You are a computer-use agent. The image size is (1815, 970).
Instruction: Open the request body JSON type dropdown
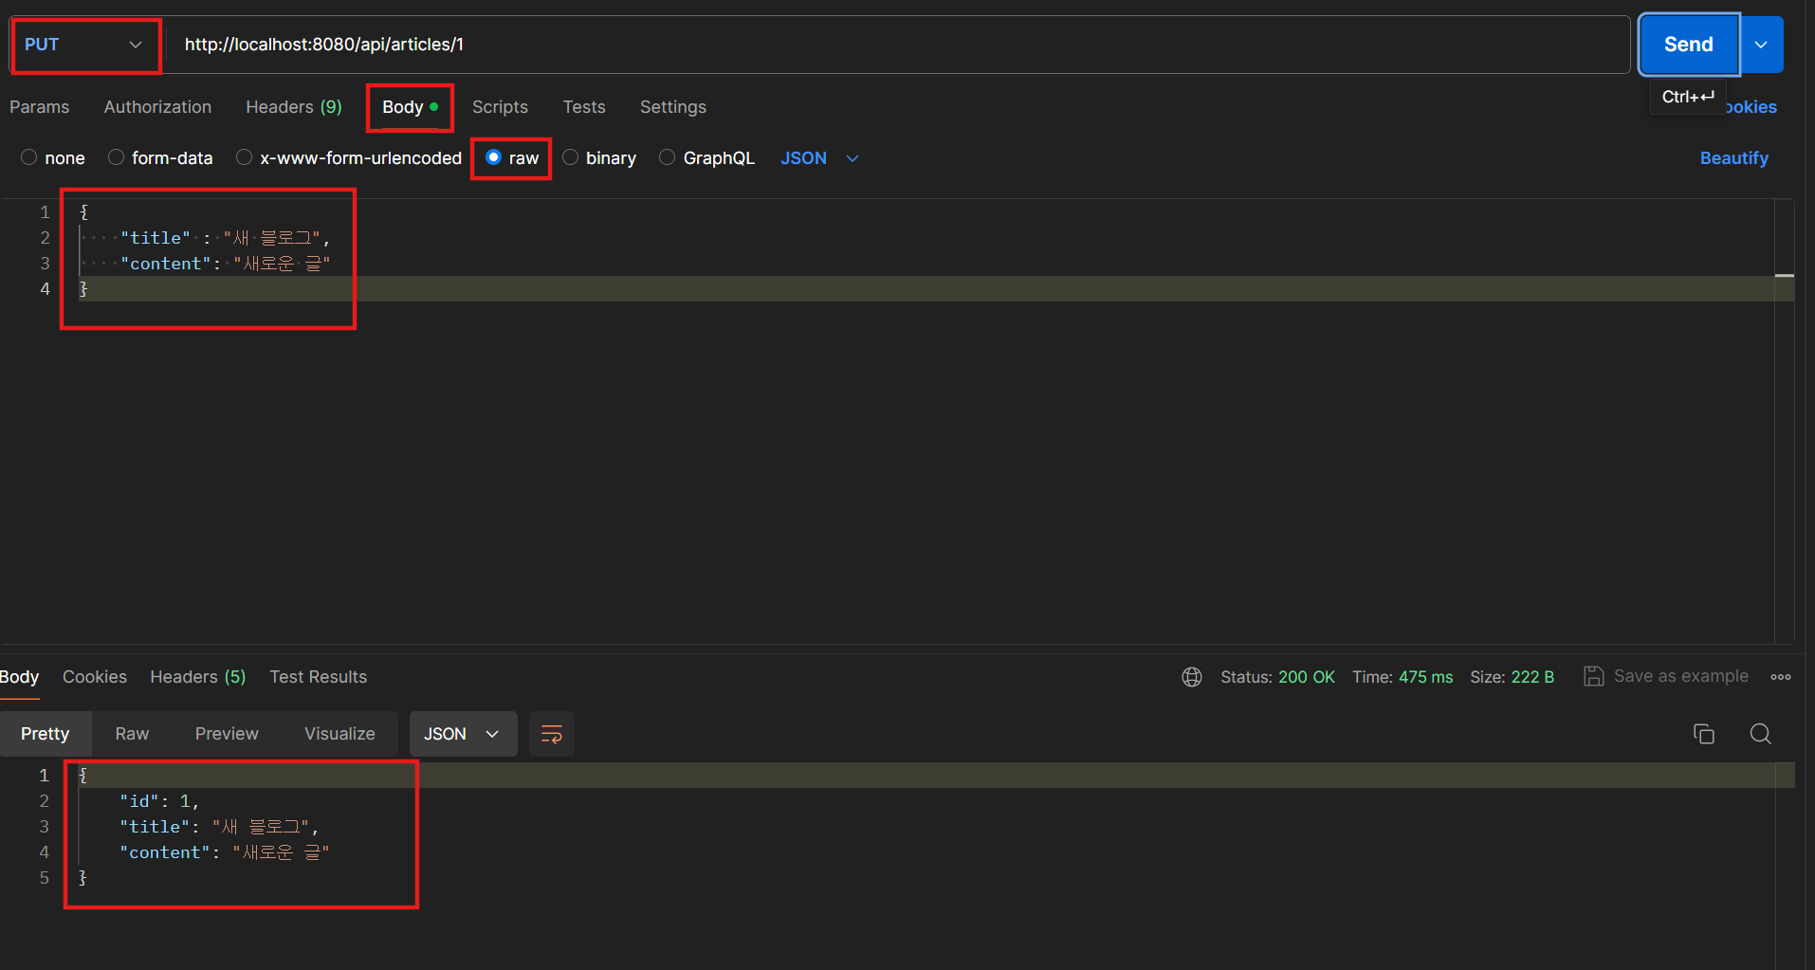coord(819,158)
